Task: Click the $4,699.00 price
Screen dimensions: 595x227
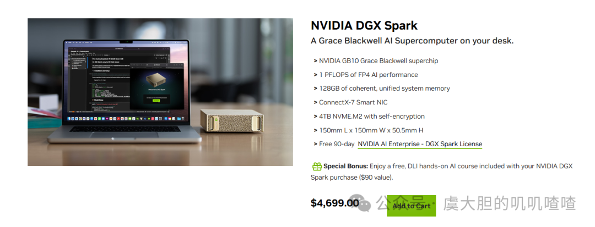Action: [x=335, y=203]
